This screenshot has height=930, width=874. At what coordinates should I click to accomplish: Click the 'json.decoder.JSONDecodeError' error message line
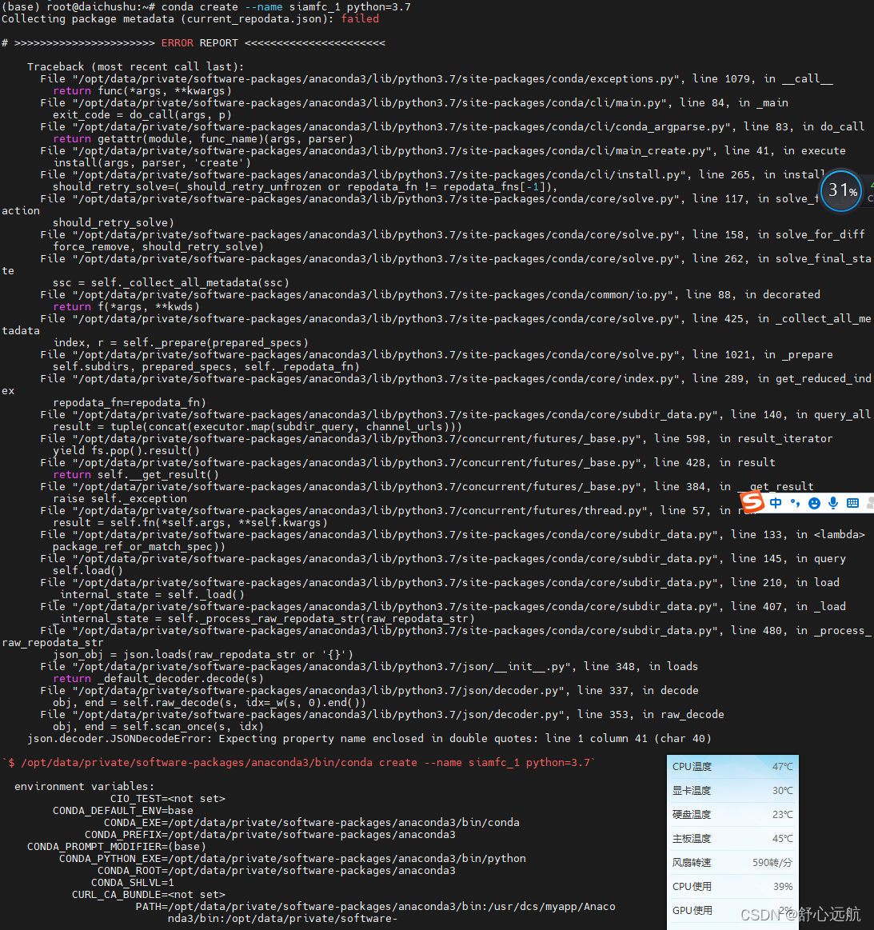[369, 738]
